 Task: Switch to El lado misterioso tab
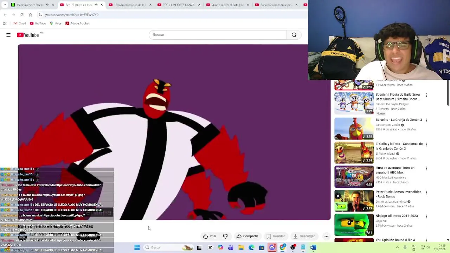(x=129, y=5)
